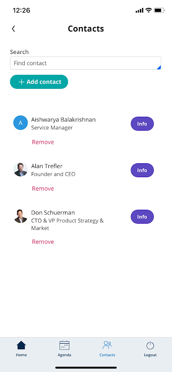172x372 pixels.
Task: Remove Aishwarya Balakrishnan from contacts
Action: point(43,142)
